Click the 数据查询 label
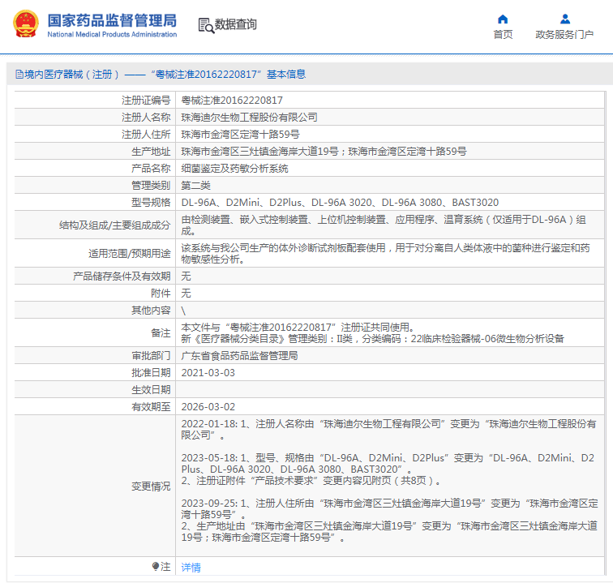Screen dimensions: 613x583 pyautogui.click(x=236, y=24)
